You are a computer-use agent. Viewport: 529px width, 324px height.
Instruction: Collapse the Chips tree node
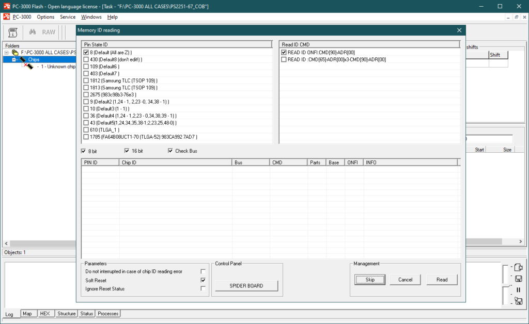pyautogui.click(x=14, y=60)
